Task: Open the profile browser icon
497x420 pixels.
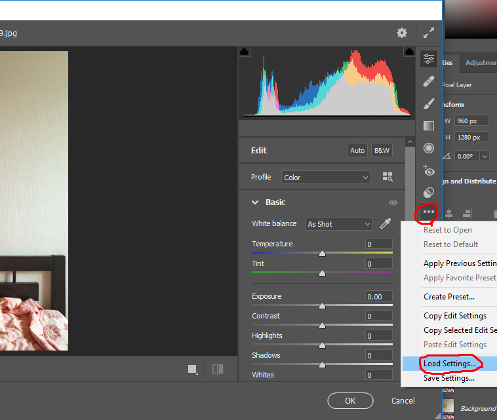Action: coord(387,178)
